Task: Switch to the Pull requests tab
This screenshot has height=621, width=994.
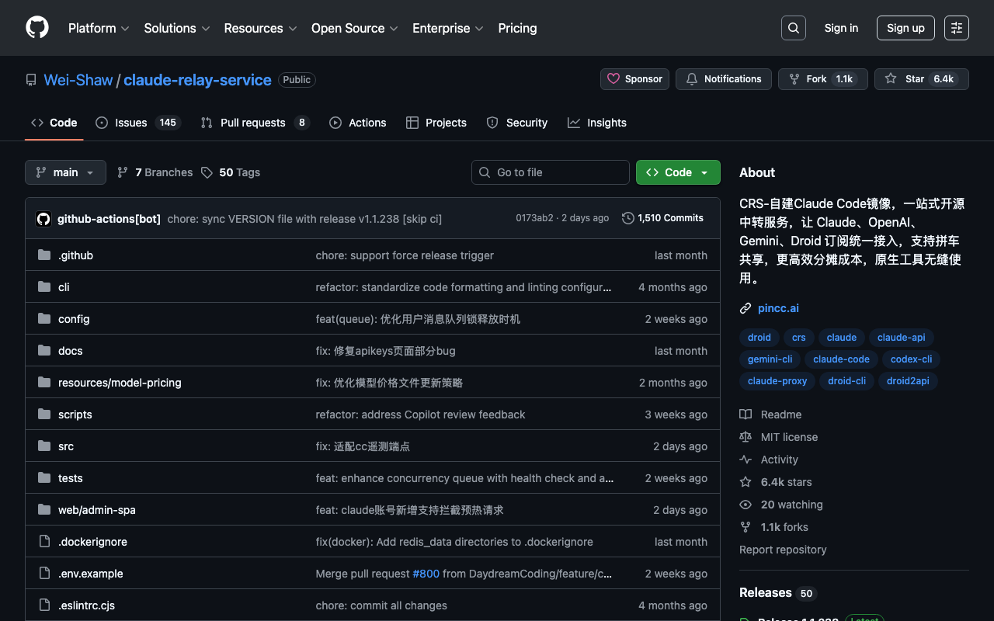Action: (254, 123)
